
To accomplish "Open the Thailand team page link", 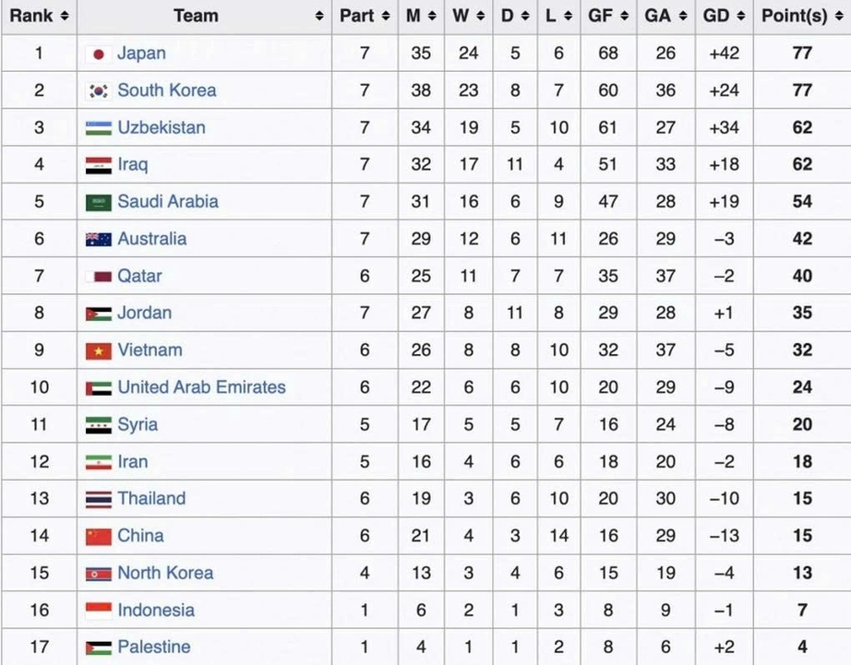I will pos(151,498).
